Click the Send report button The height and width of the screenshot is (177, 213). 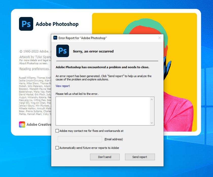tap(140, 157)
